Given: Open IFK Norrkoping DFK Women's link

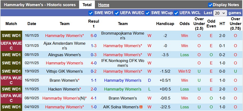Looking at the screenshot, I should pos(123,63).
